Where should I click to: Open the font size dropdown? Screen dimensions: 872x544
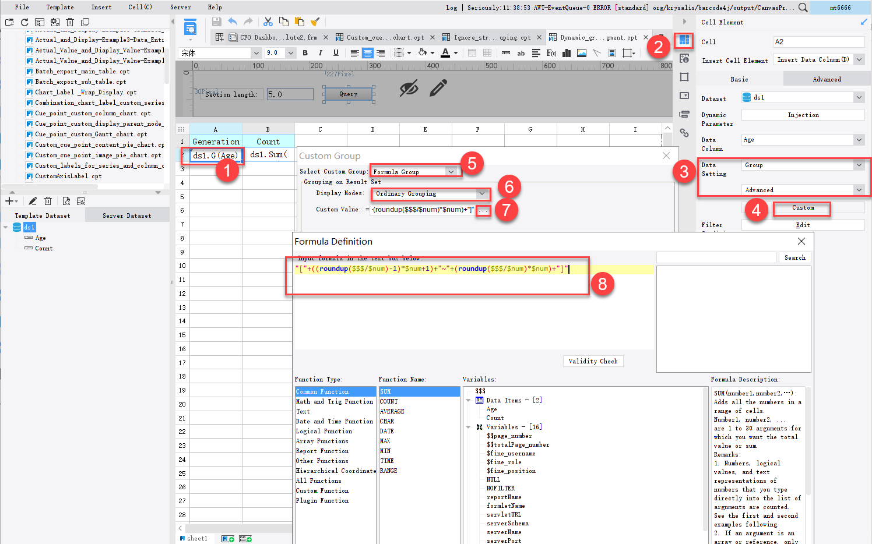click(x=290, y=52)
